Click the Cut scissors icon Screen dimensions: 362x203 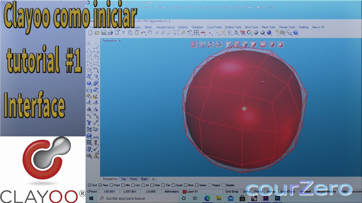pyautogui.click(x=124, y=32)
